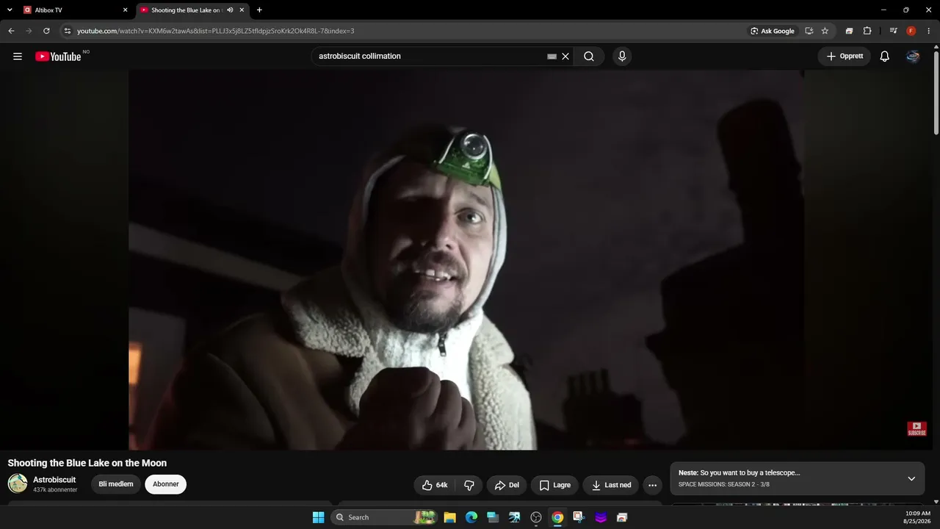Dislike the video with thumbs down
The width and height of the screenshot is (940, 529).
469,485
